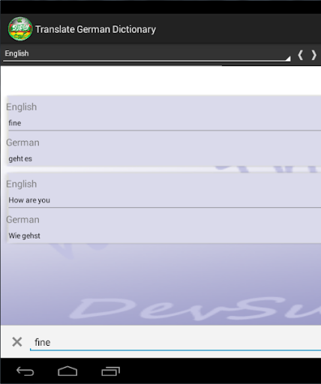Open the English language spinner dropdown
Image resolution: width=321 pixels, height=384 pixels.
(x=147, y=54)
